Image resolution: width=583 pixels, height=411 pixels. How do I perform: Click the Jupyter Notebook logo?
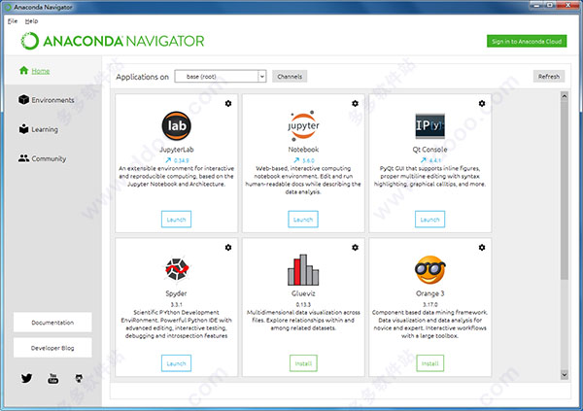point(303,125)
